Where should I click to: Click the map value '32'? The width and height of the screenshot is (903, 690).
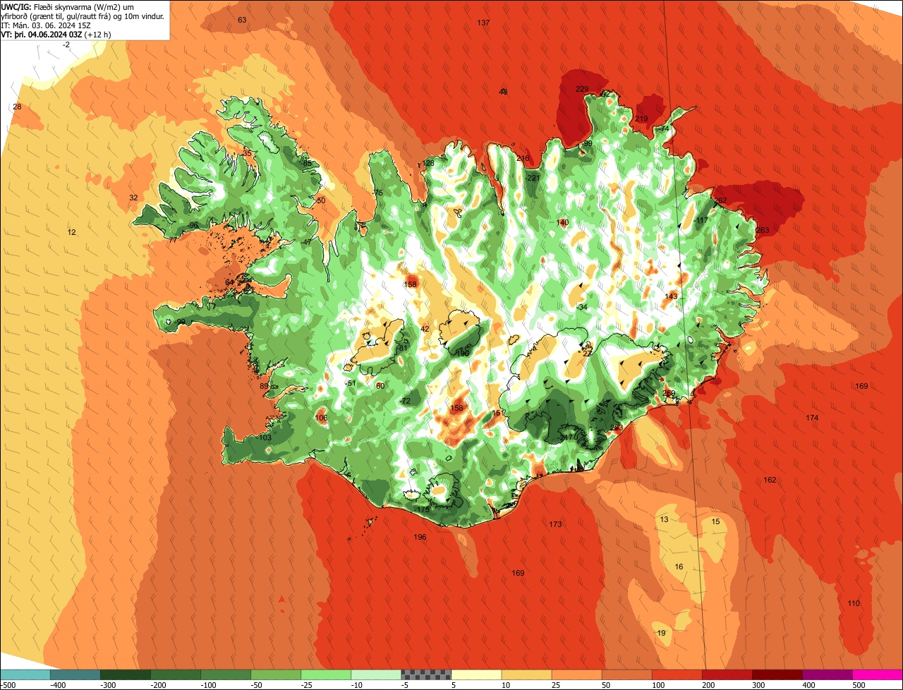tap(133, 198)
